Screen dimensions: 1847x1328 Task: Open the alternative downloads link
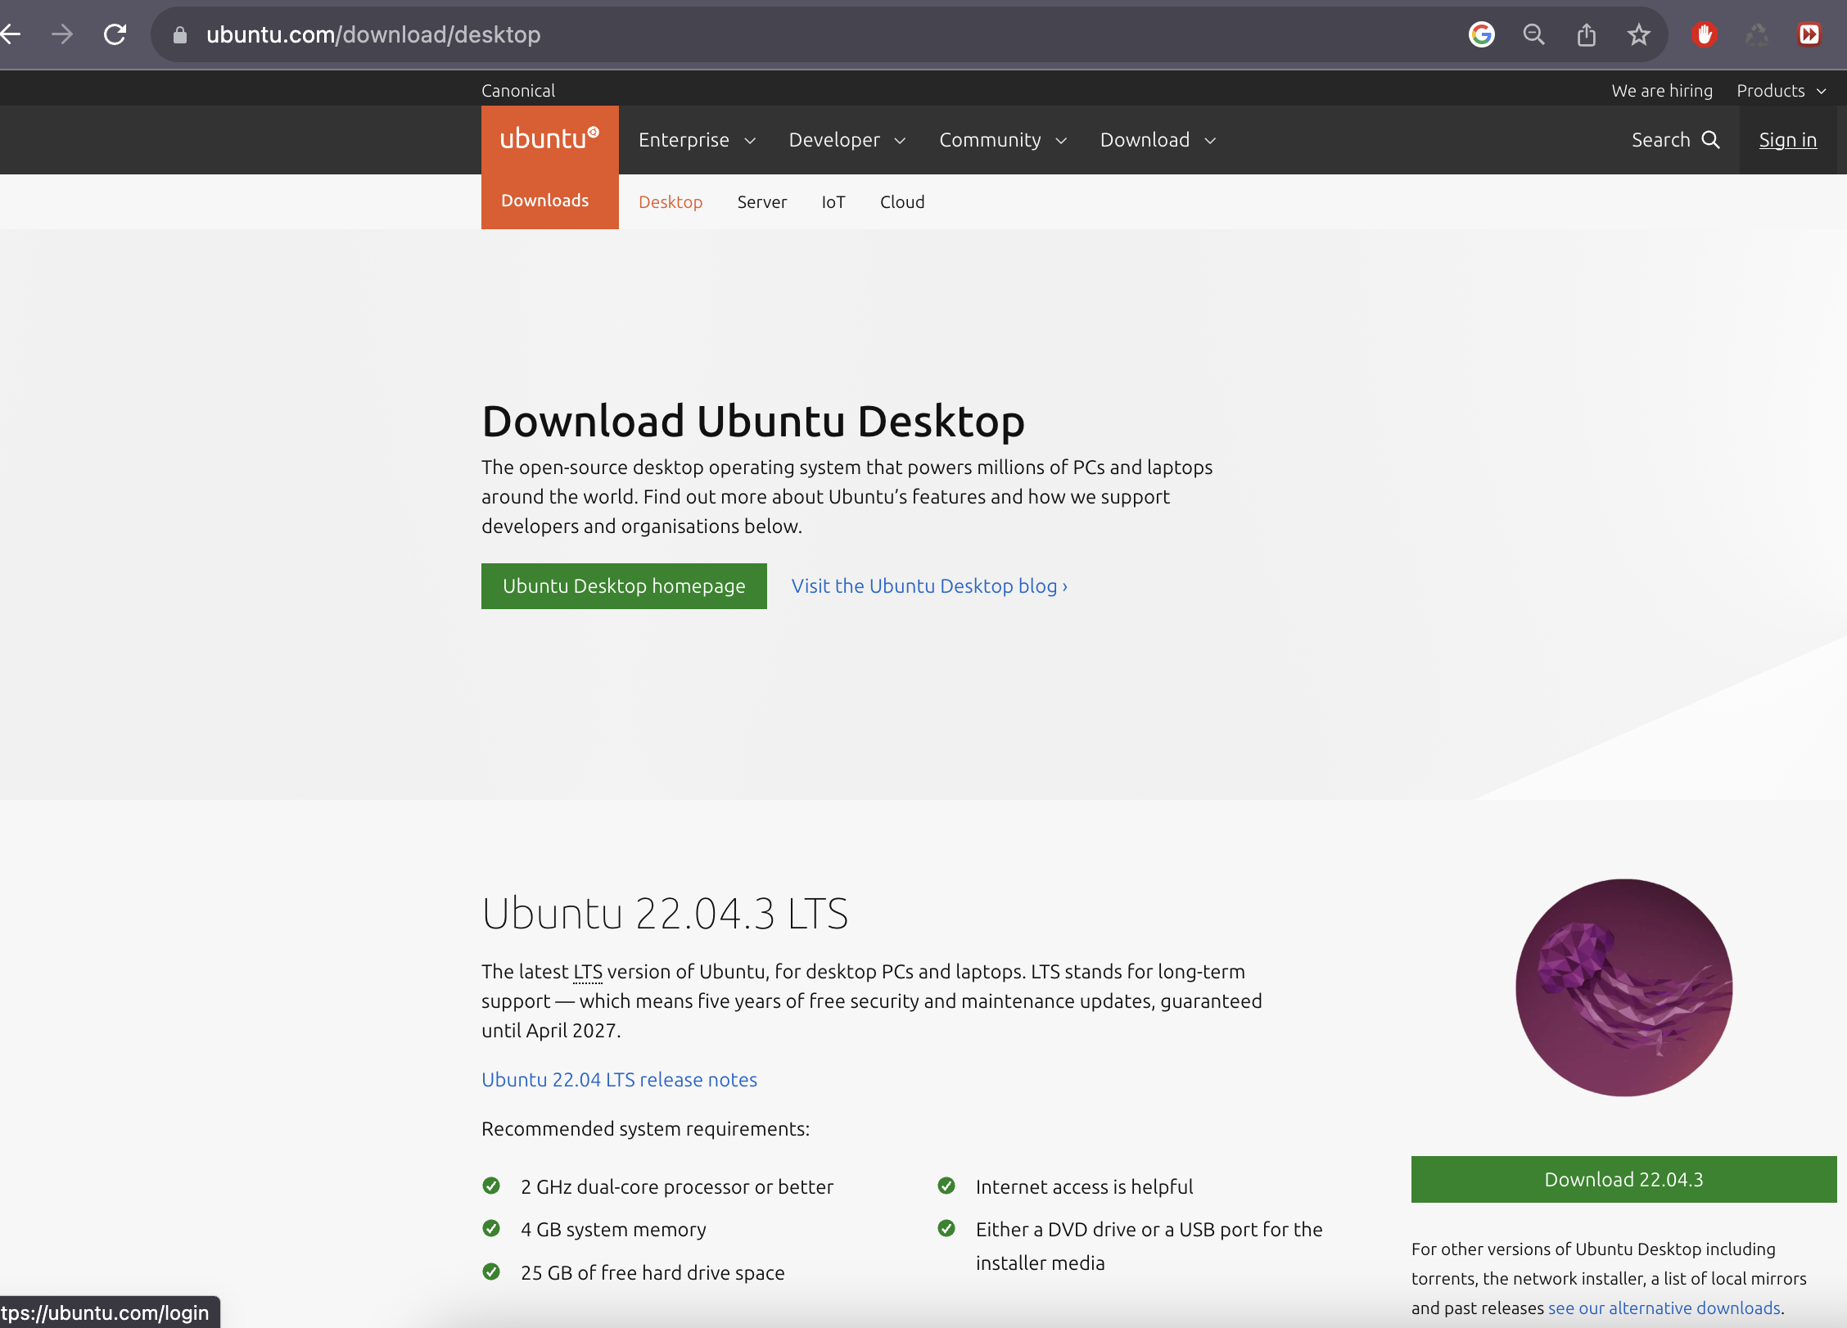pyautogui.click(x=1664, y=1308)
